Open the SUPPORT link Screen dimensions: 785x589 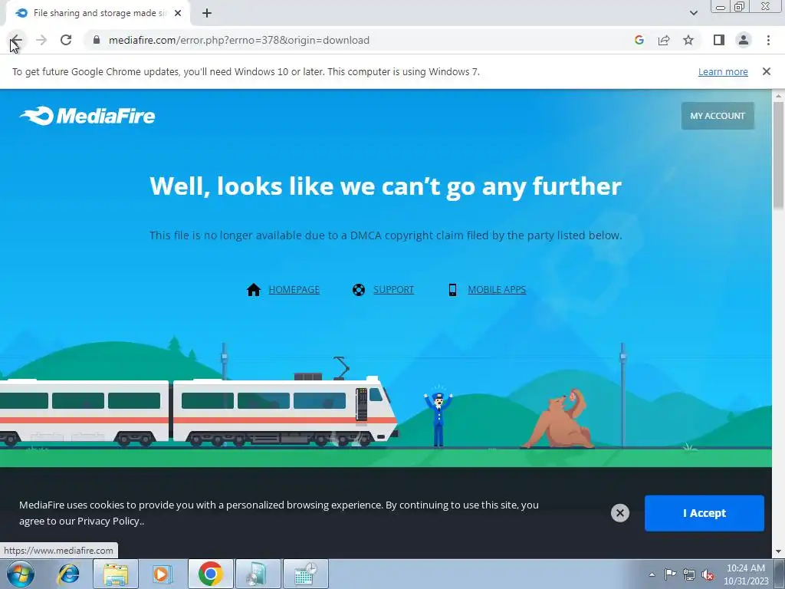[393, 289]
